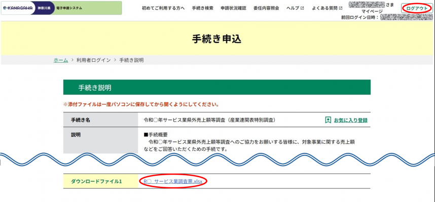This screenshot has height=202, width=435.
Task: Click the ログアウト button
Action: click(417, 8)
